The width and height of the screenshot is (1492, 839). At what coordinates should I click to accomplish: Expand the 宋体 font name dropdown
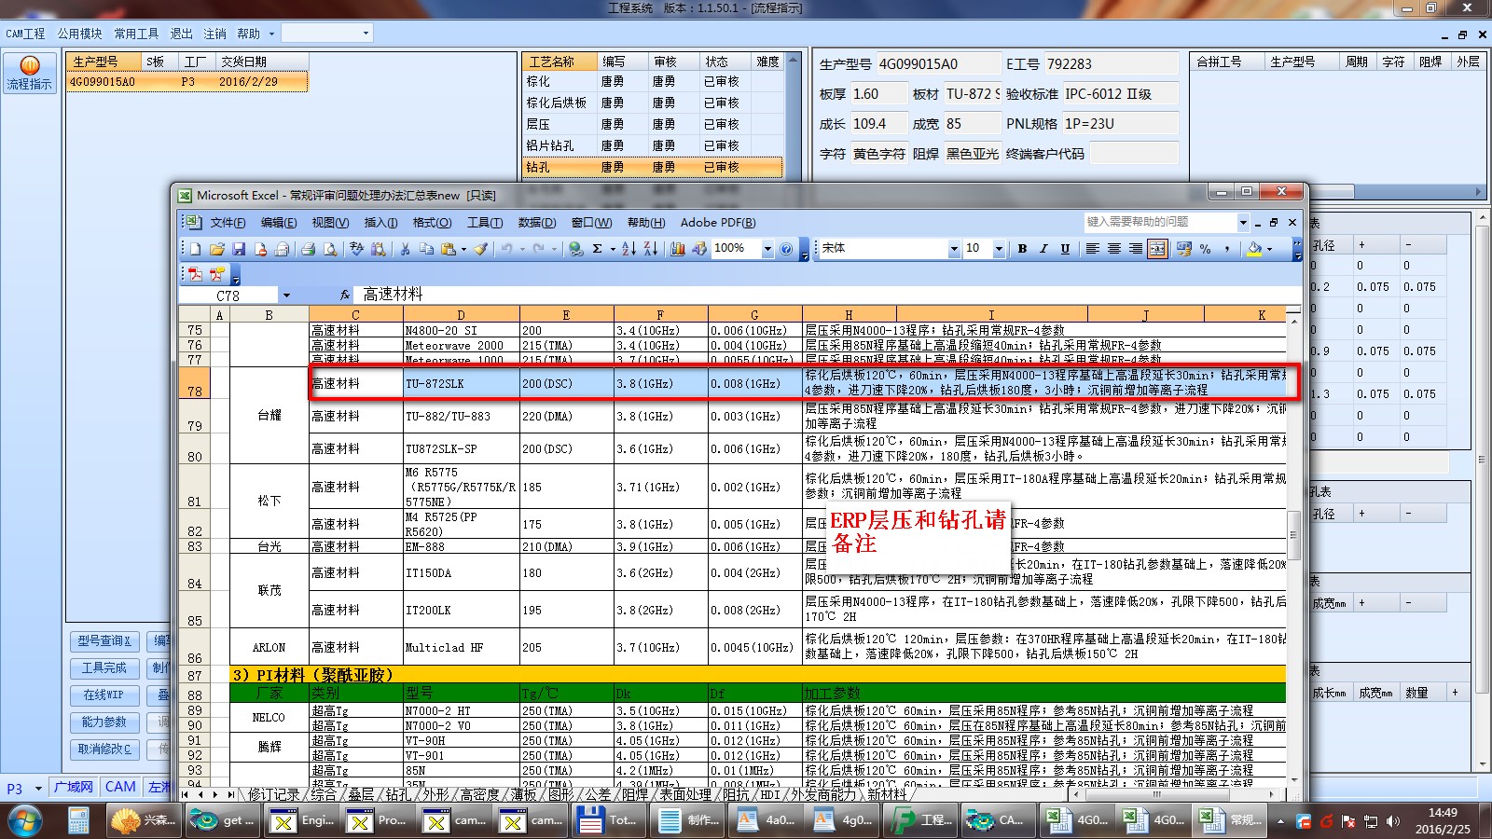953,249
